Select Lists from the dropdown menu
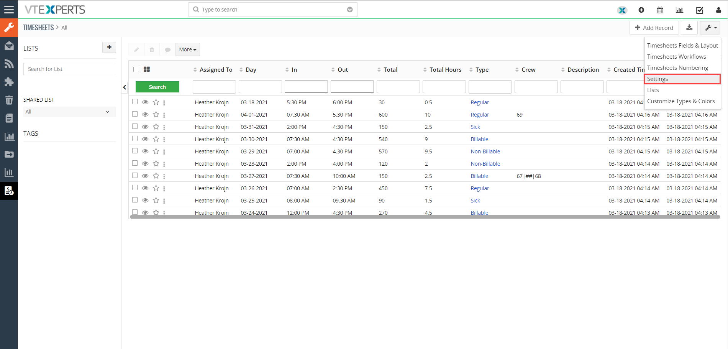The height and width of the screenshot is (349, 728). coord(682,90)
